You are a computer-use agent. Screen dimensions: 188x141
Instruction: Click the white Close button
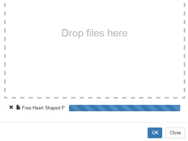pos(175,133)
